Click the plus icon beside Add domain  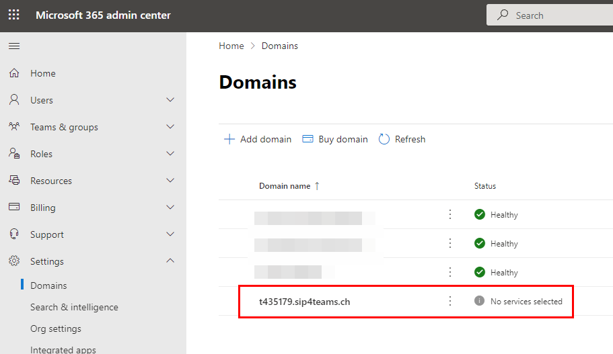pos(229,139)
